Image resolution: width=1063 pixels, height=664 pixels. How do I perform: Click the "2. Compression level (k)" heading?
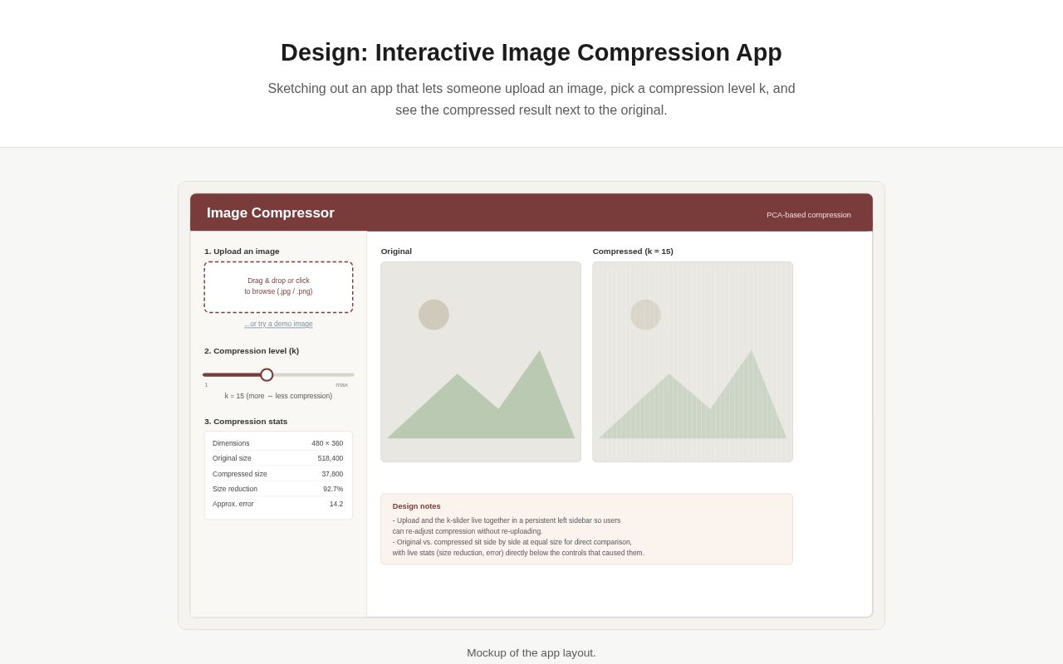[x=252, y=351]
